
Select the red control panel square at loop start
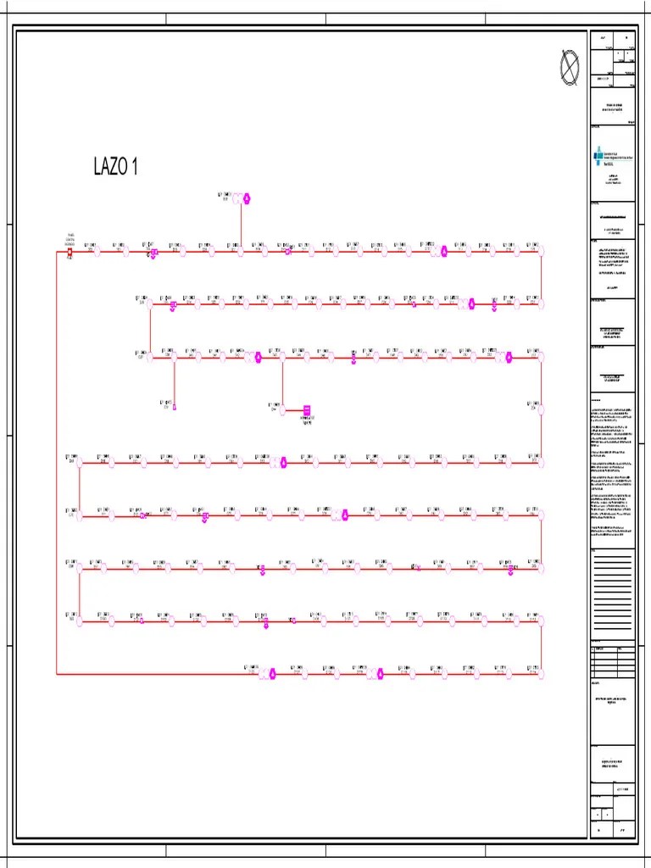(x=70, y=252)
